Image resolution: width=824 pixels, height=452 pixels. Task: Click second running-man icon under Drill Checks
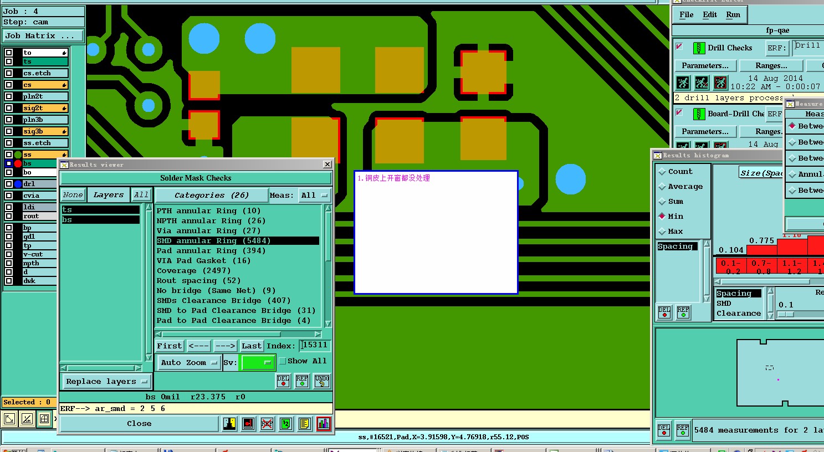702,83
